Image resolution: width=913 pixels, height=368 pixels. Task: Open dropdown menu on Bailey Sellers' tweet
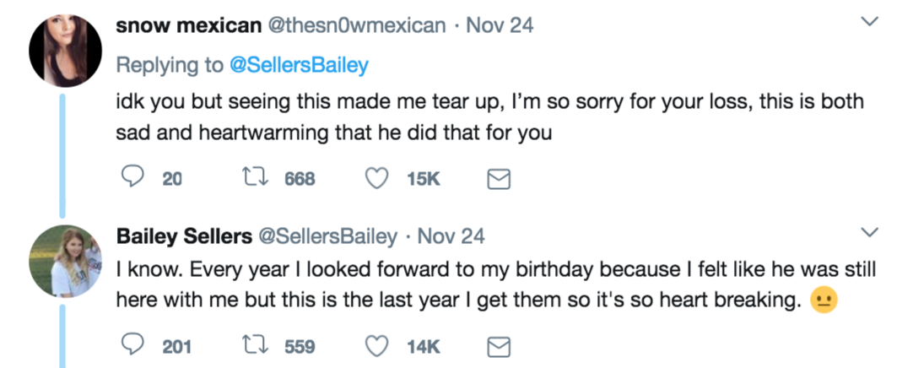867,232
